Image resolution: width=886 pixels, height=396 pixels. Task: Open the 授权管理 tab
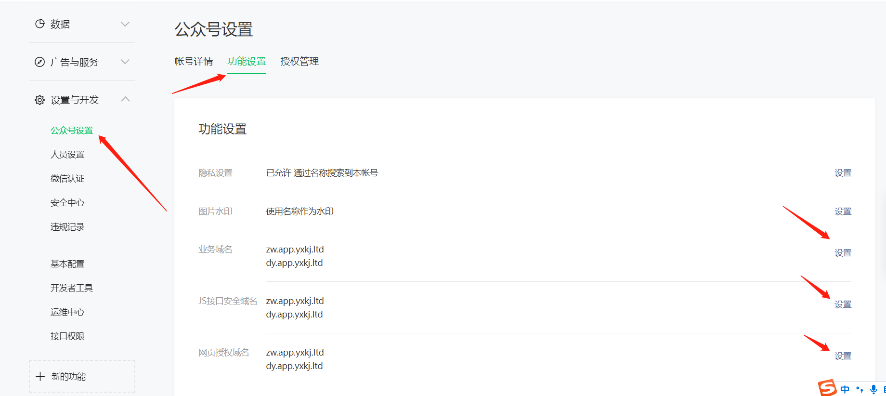pos(300,61)
